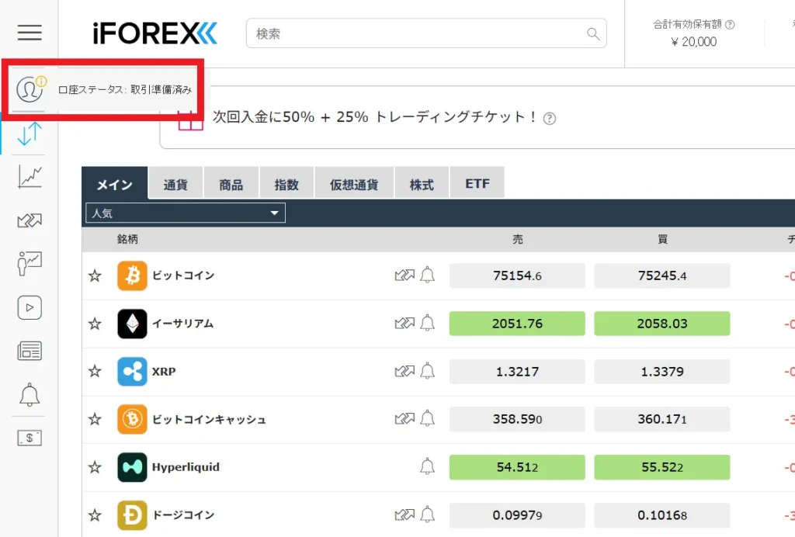The width and height of the screenshot is (795, 537).
Task: Open the trainer presentation sidebar icon
Action: click(x=30, y=263)
